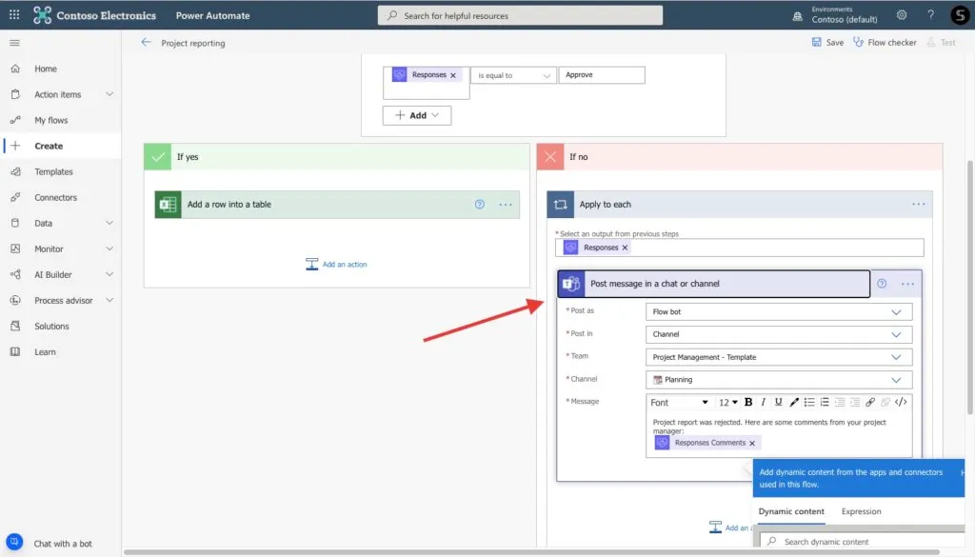Click the Add condition button
975x557 pixels.
coord(417,115)
